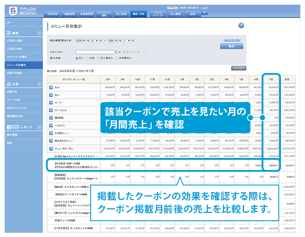Select the 売上構成比 radio button
The width and height of the screenshot is (305, 237).
(98, 57)
